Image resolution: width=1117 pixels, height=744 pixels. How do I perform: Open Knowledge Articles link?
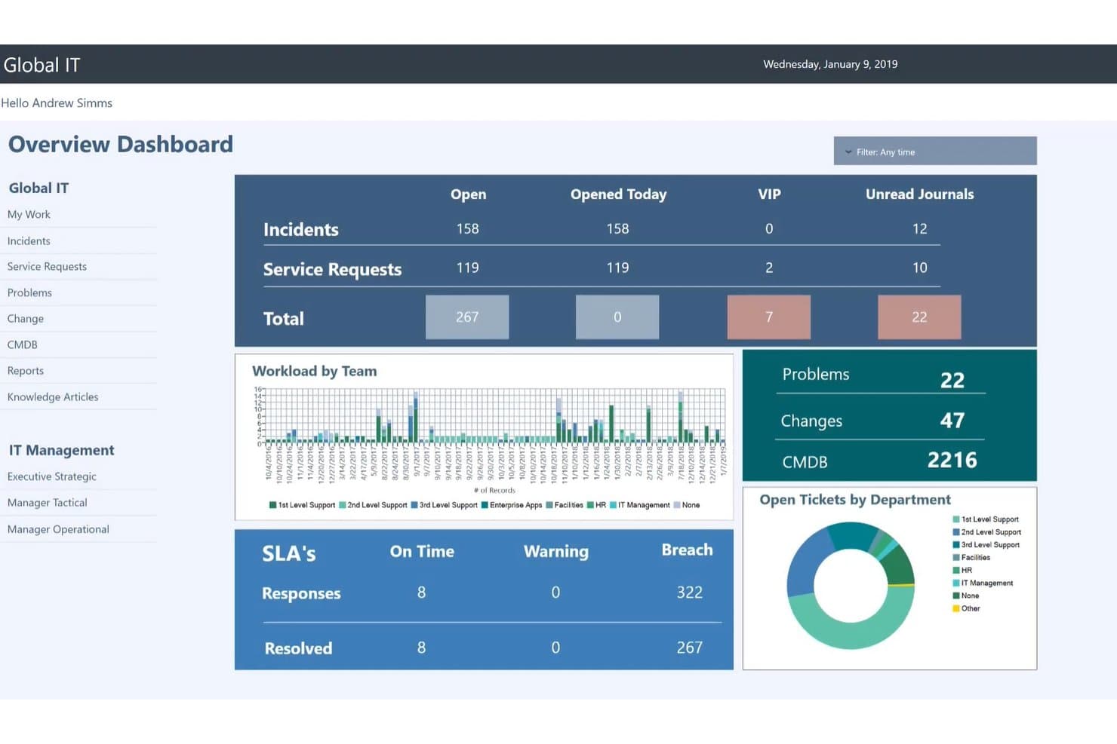53,397
